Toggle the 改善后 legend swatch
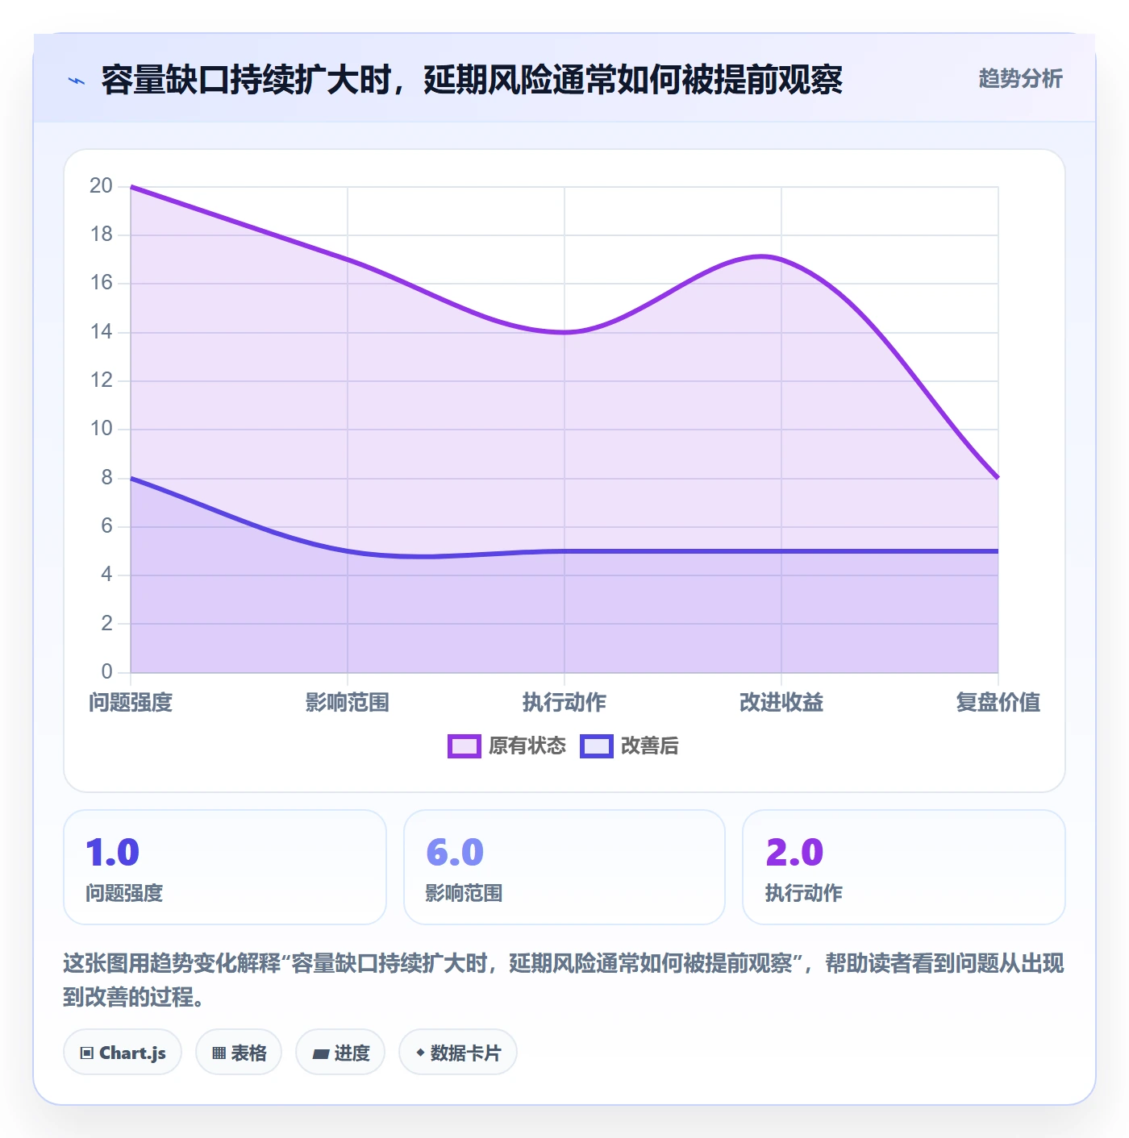The height and width of the screenshot is (1138, 1129). pyautogui.click(x=596, y=746)
